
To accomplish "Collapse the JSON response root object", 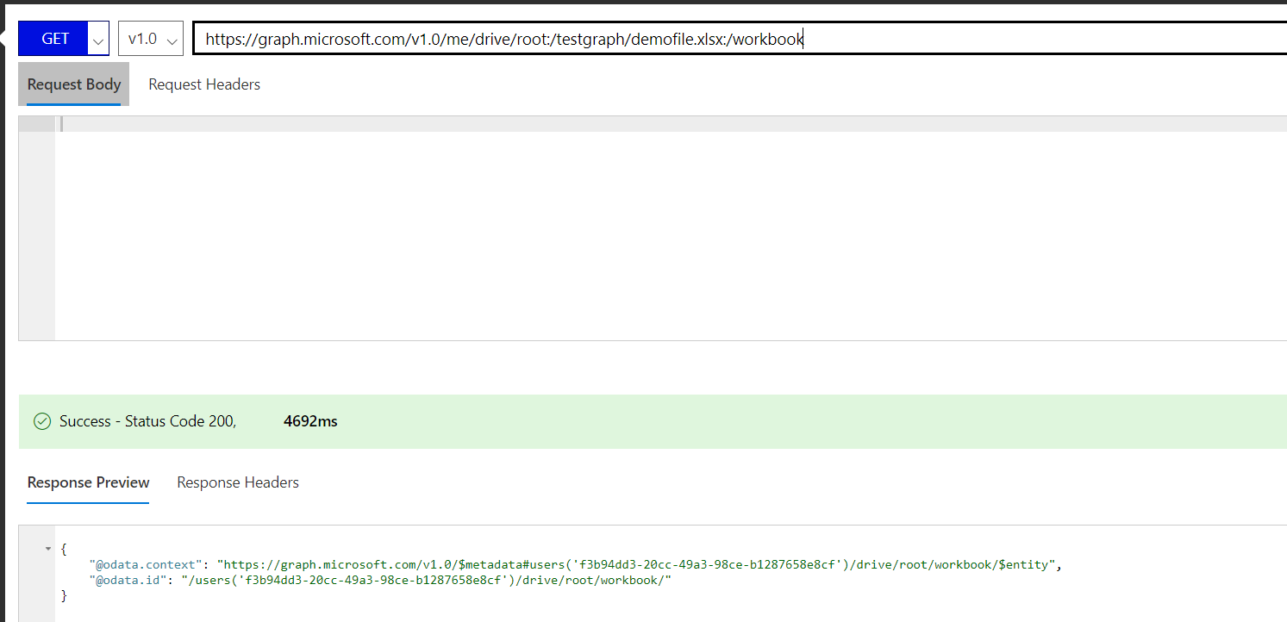I will pyautogui.click(x=49, y=549).
